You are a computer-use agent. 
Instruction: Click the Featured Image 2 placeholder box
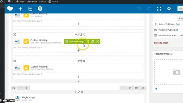pyautogui.click(x=169, y=72)
